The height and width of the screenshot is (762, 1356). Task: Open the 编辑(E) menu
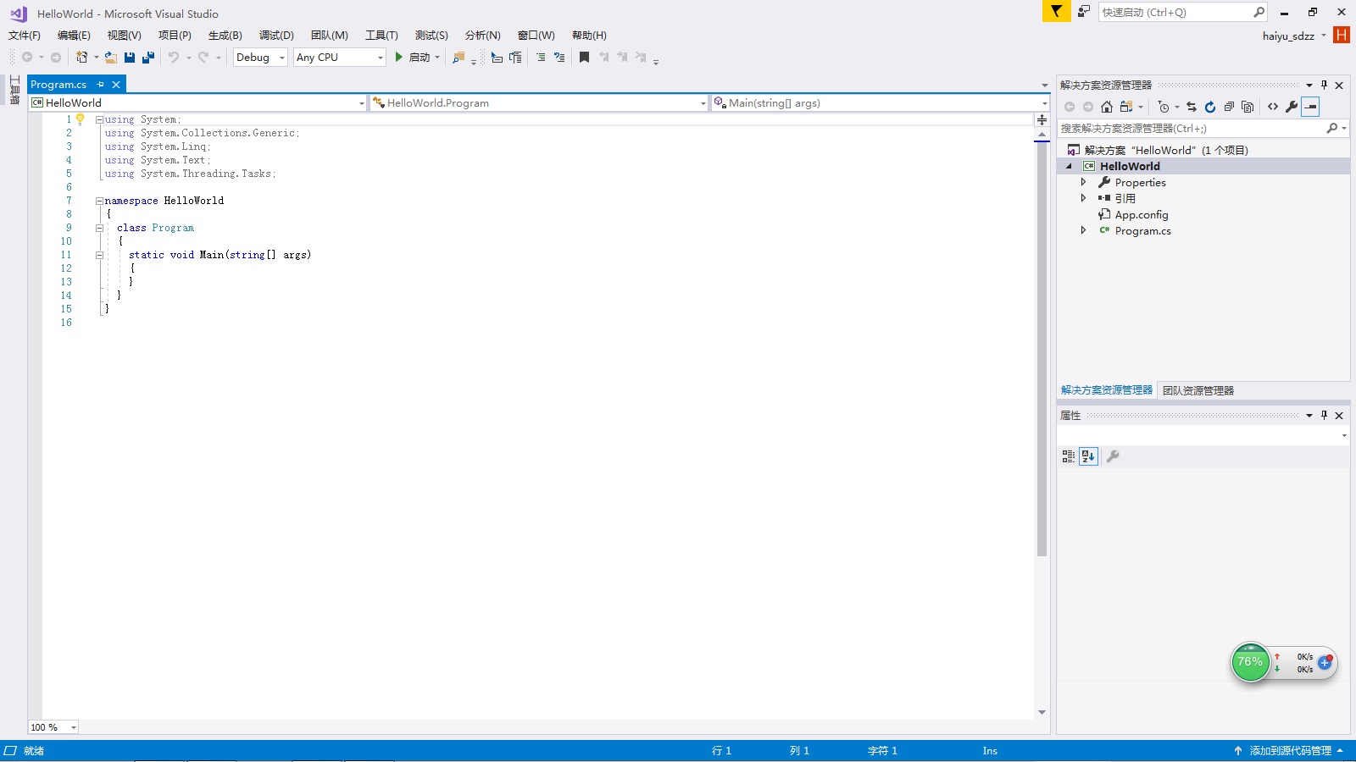(74, 36)
